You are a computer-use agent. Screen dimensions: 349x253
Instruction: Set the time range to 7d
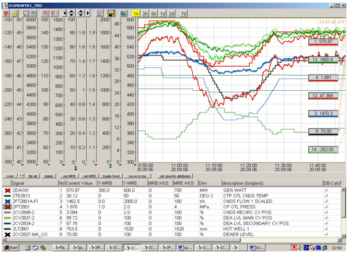[183, 13]
